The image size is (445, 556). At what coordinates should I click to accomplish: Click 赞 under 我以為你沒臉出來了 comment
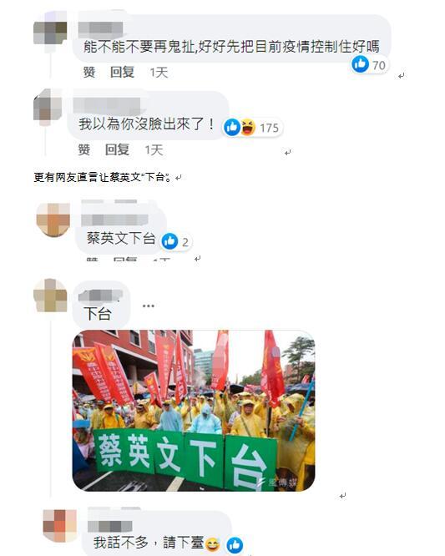pyautogui.click(x=84, y=149)
